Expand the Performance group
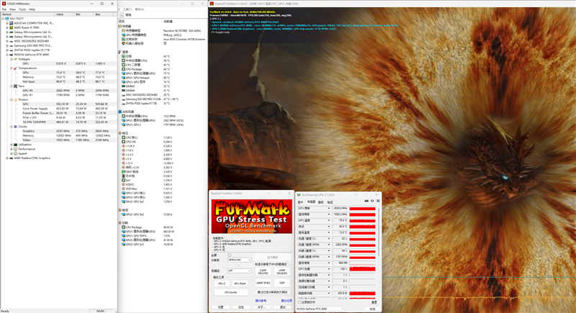 [x=12, y=149]
